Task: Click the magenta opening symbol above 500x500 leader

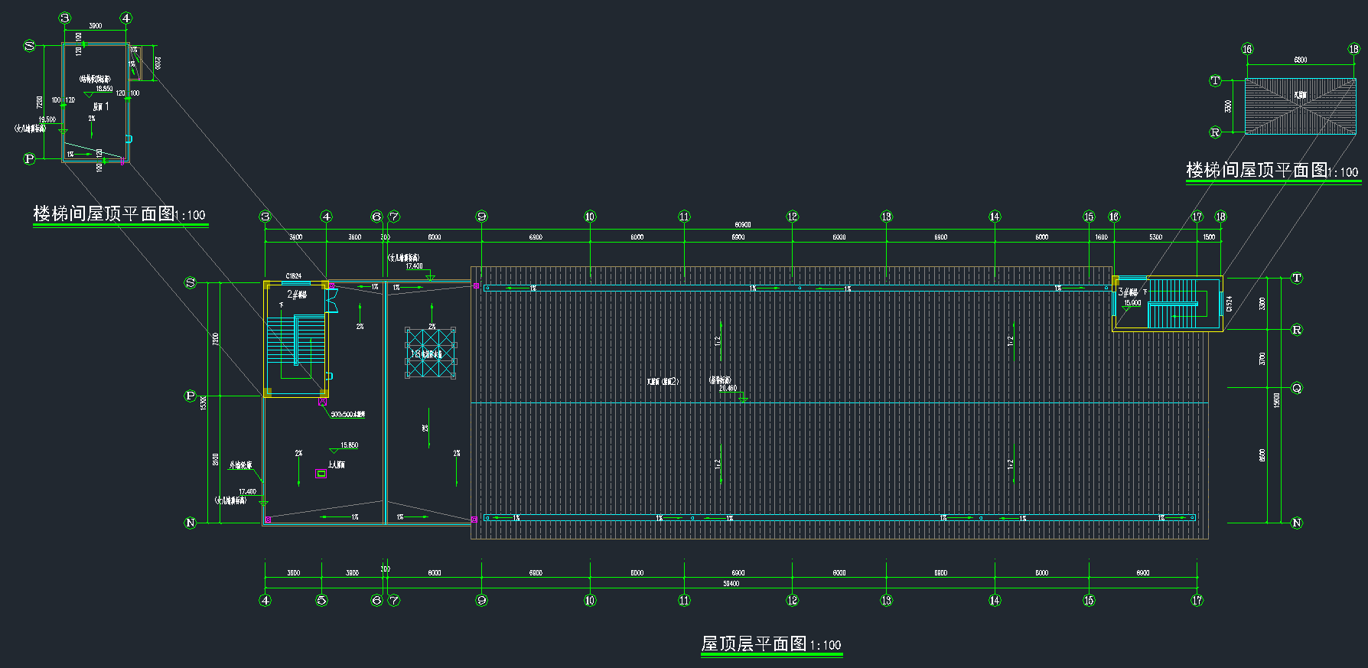Action: coord(323,401)
